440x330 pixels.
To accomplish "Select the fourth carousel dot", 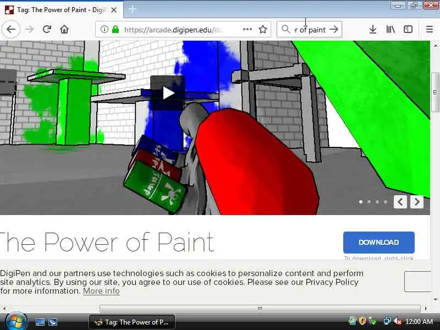I will point(386,202).
